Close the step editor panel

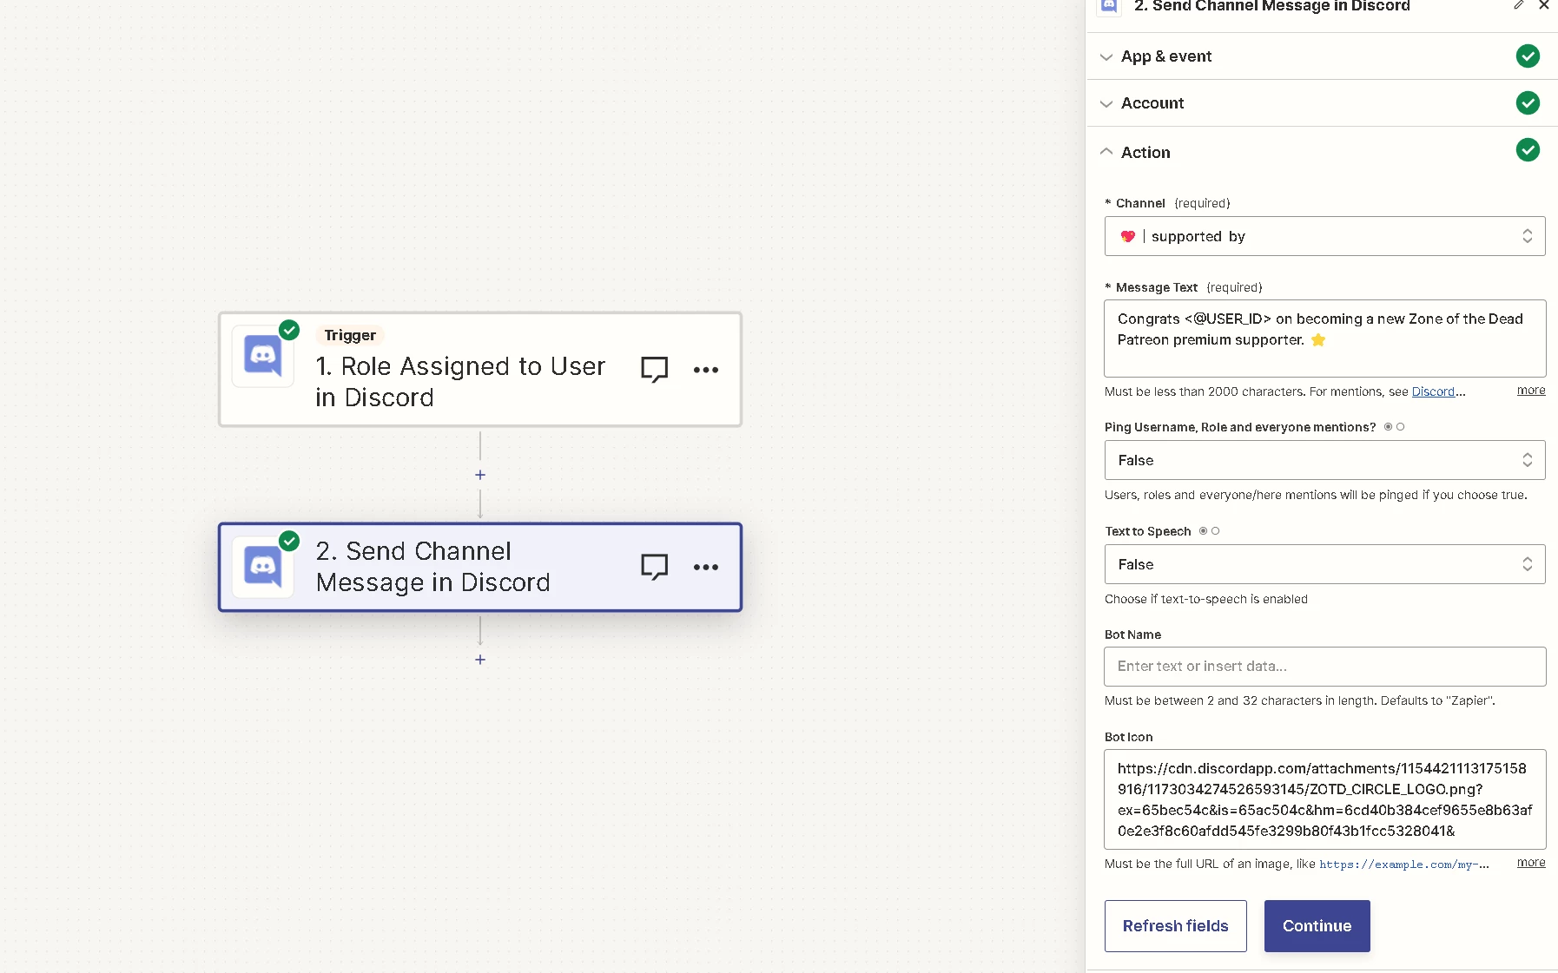(x=1543, y=5)
